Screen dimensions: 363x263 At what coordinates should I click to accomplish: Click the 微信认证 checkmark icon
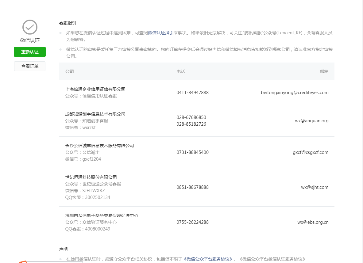(x=30, y=27)
